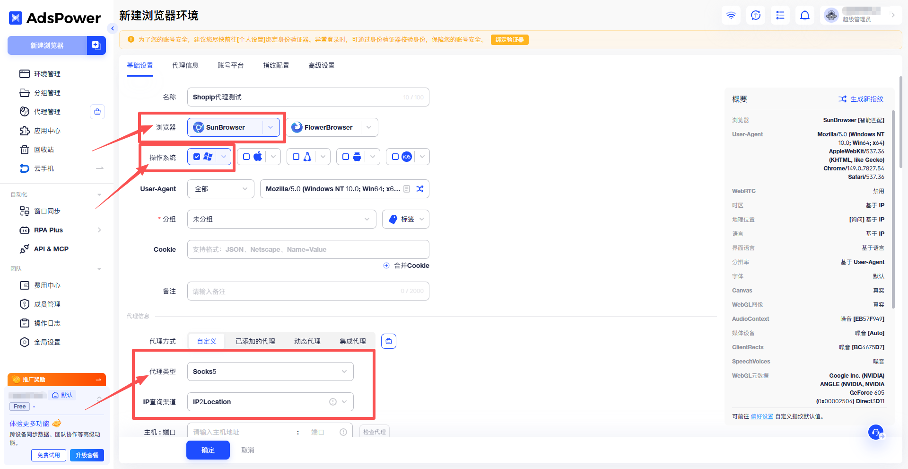The width and height of the screenshot is (908, 469).
Task: Click the info icon in the port field
Action: [343, 432]
